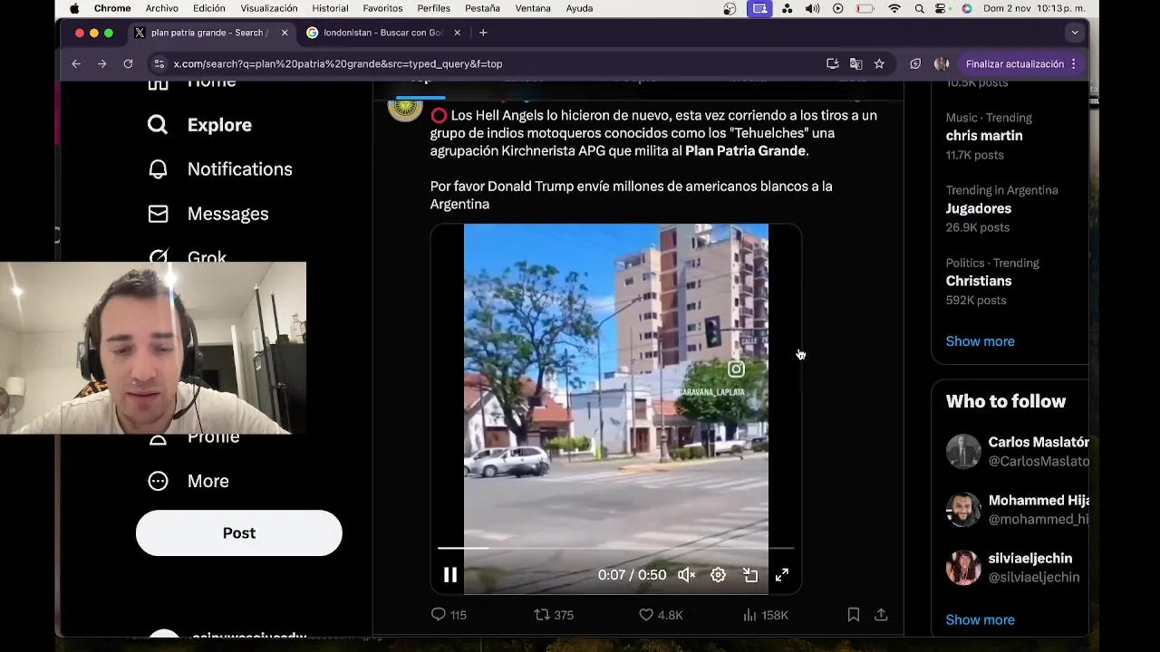Open the Historial menu
The width and height of the screenshot is (1160, 652).
330,8
